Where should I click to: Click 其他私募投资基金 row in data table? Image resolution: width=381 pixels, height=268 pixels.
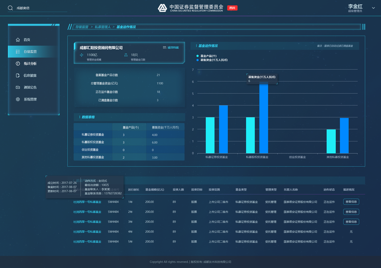pos(129,157)
